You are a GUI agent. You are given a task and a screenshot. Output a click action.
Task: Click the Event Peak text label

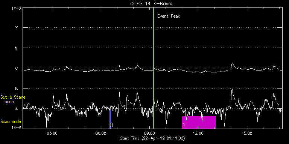(x=169, y=16)
